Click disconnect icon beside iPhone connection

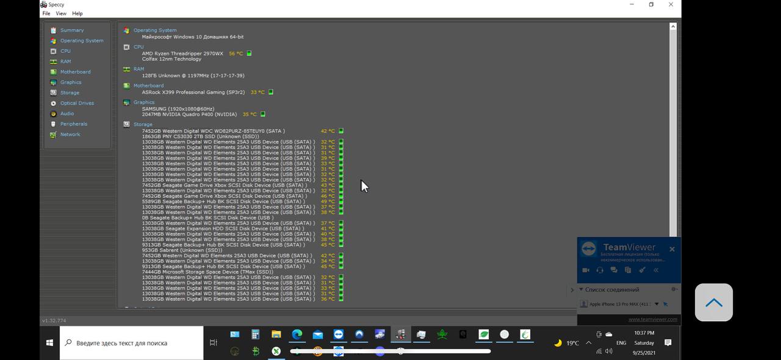pos(666,304)
